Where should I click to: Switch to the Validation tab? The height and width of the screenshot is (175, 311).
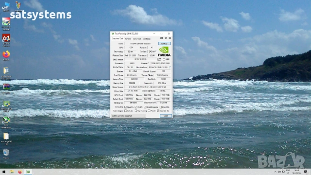point(147,39)
